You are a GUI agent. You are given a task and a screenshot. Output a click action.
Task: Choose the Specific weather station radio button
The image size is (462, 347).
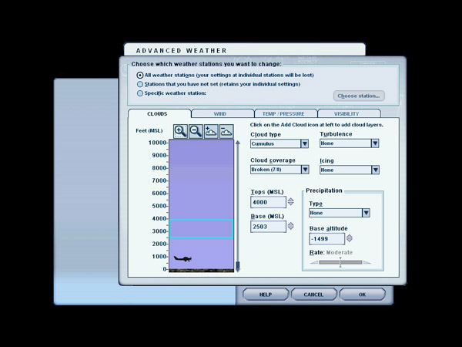click(140, 93)
